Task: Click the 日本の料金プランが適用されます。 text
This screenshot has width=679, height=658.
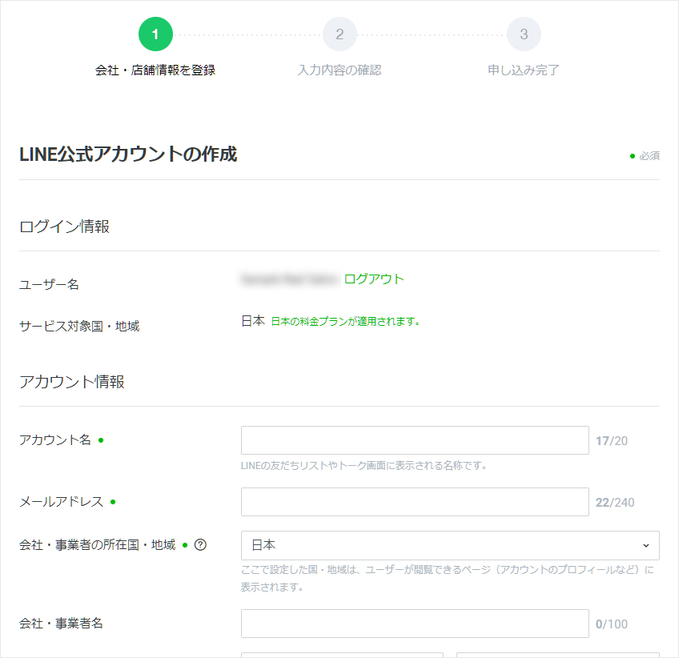Action: 346,322
